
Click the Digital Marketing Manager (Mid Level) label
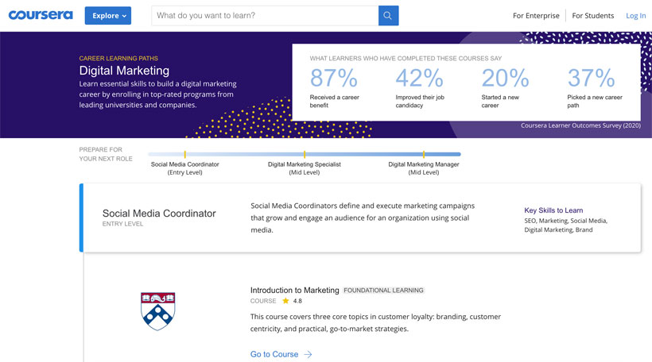pyautogui.click(x=424, y=168)
